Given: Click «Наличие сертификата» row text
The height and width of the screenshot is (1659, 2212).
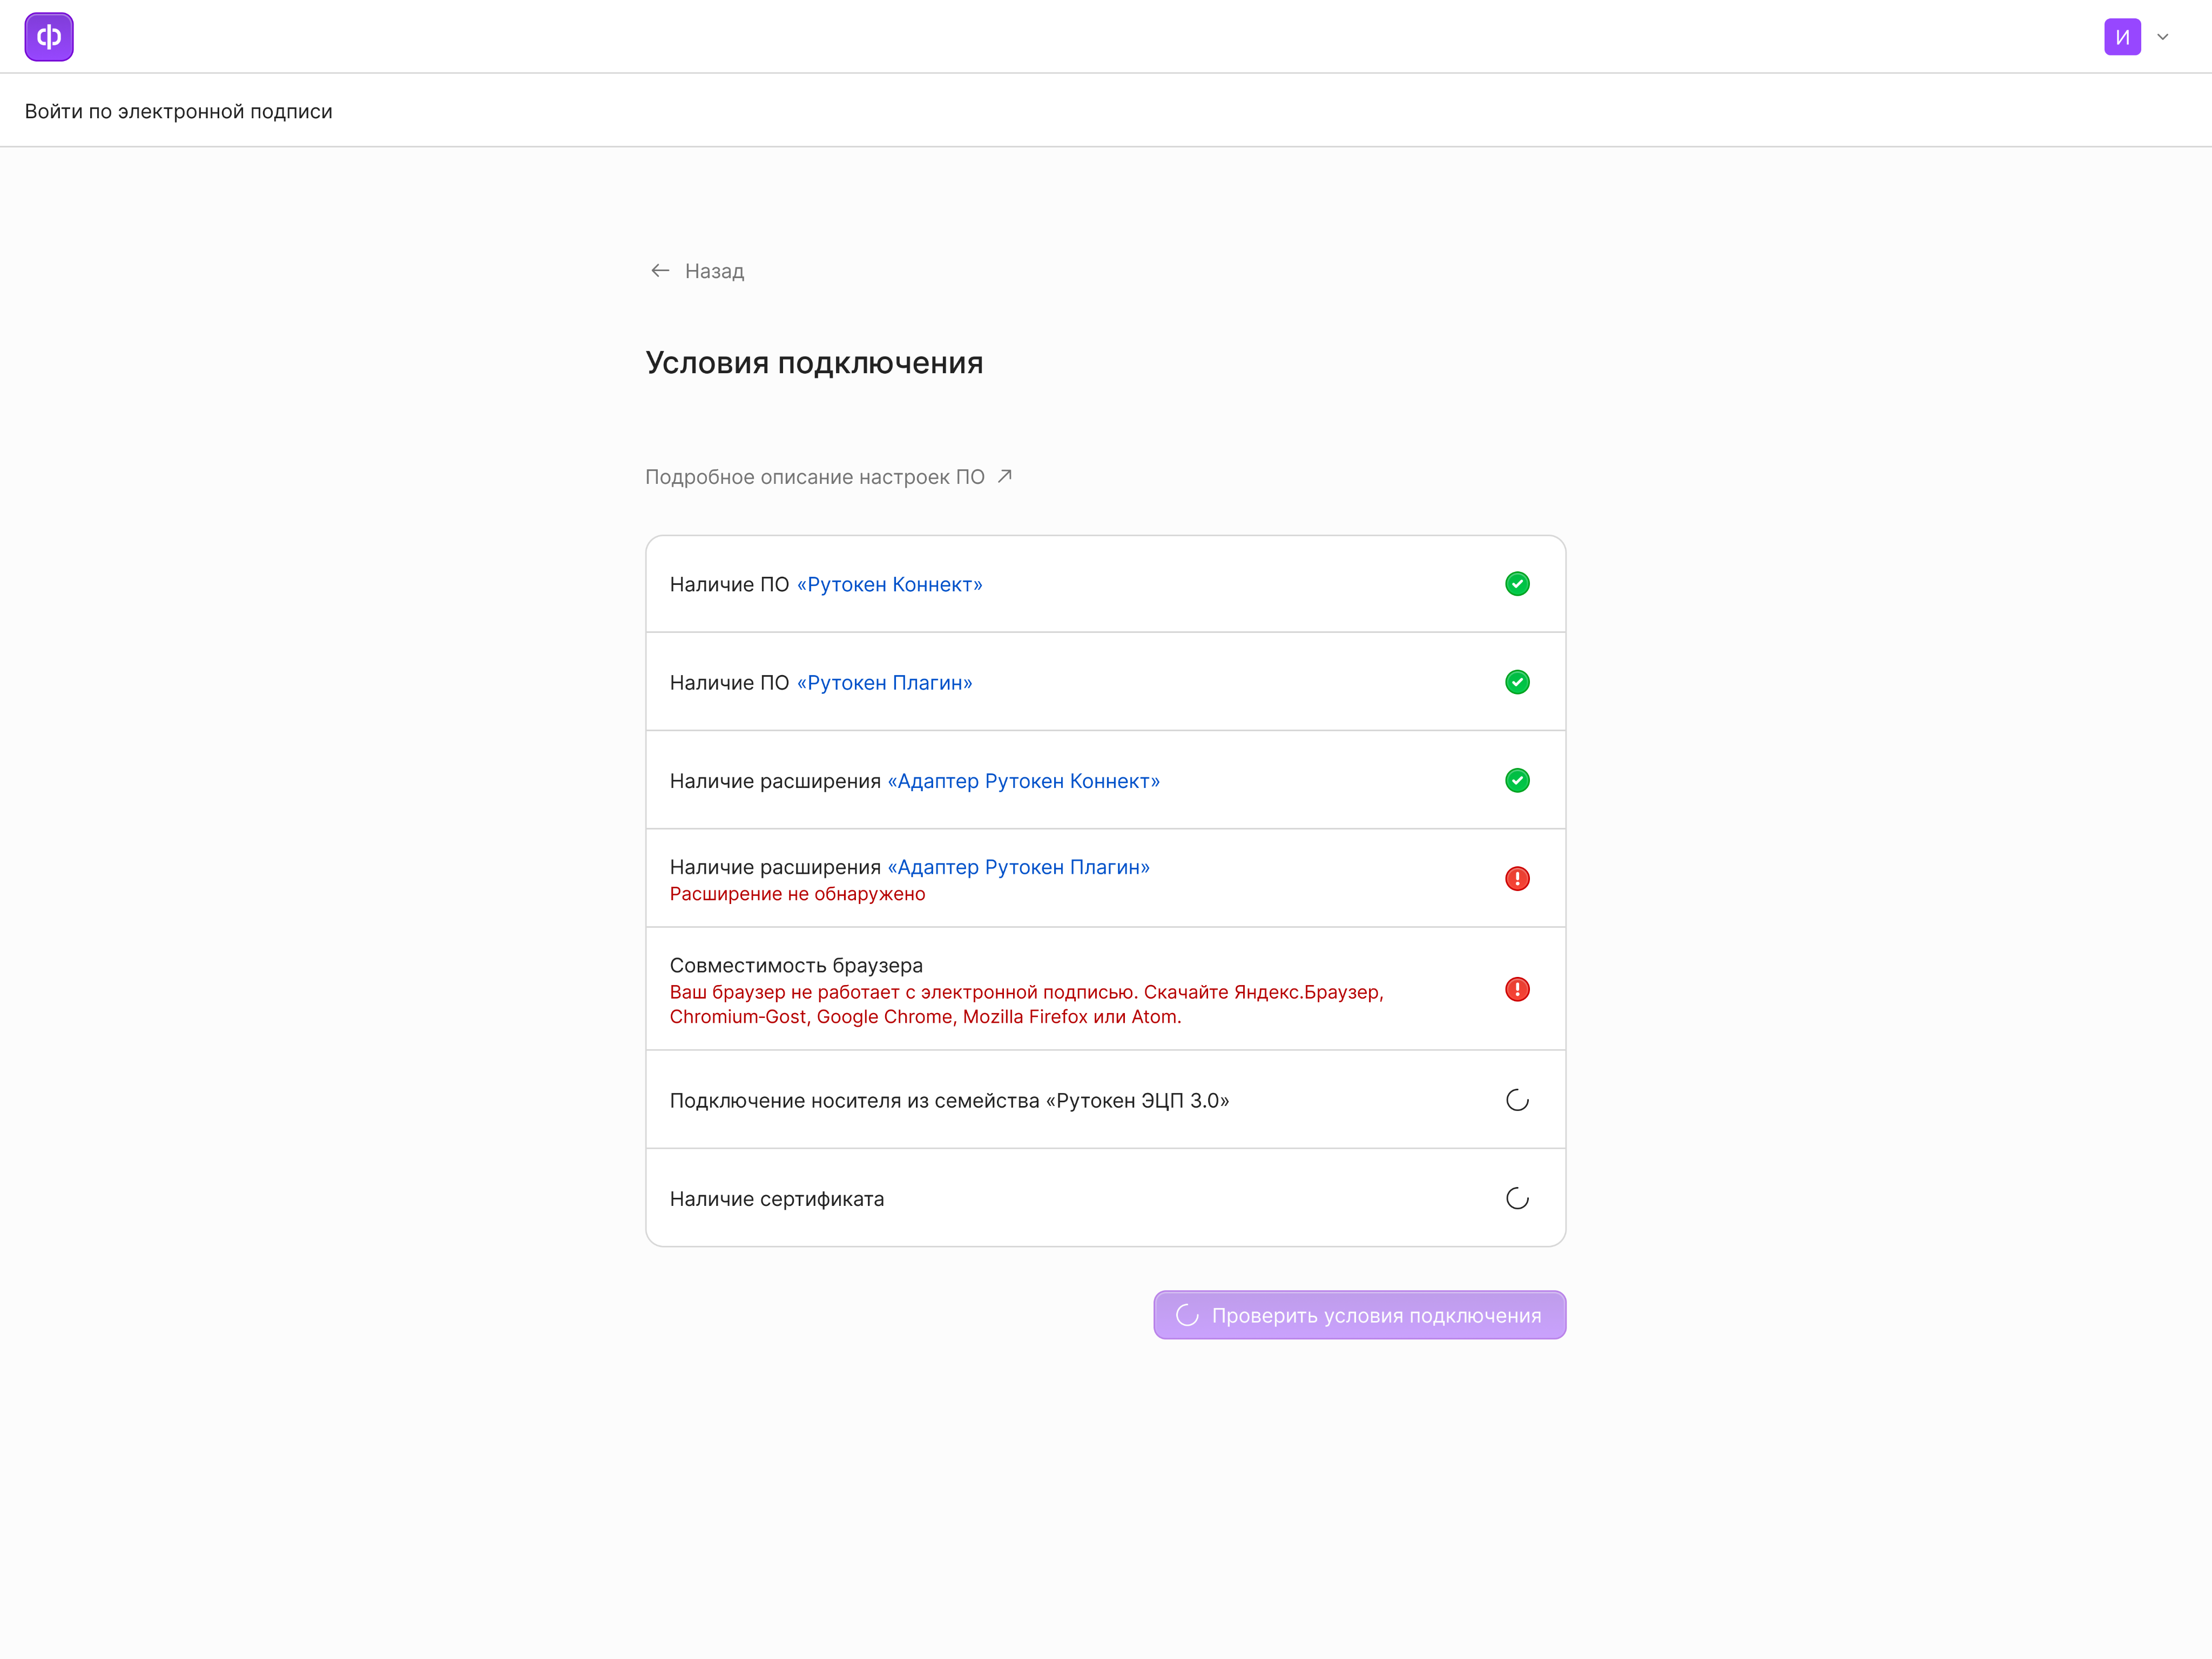Looking at the screenshot, I should pyautogui.click(x=777, y=1199).
